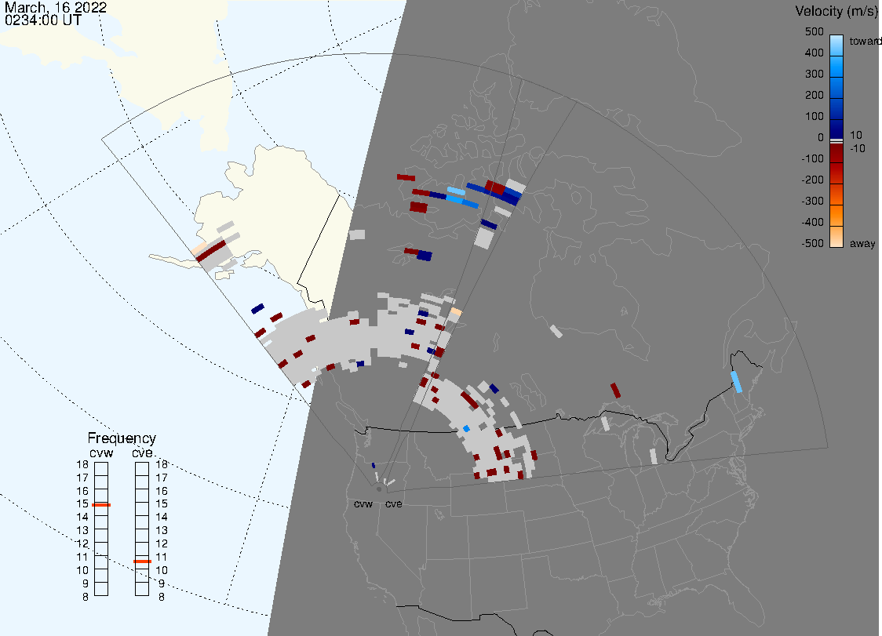The height and width of the screenshot is (636, 882).
Task: Click the Frequency legend title
Action: click(122, 438)
